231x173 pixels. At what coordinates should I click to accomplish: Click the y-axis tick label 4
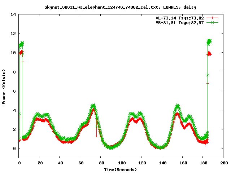pos(14,110)
